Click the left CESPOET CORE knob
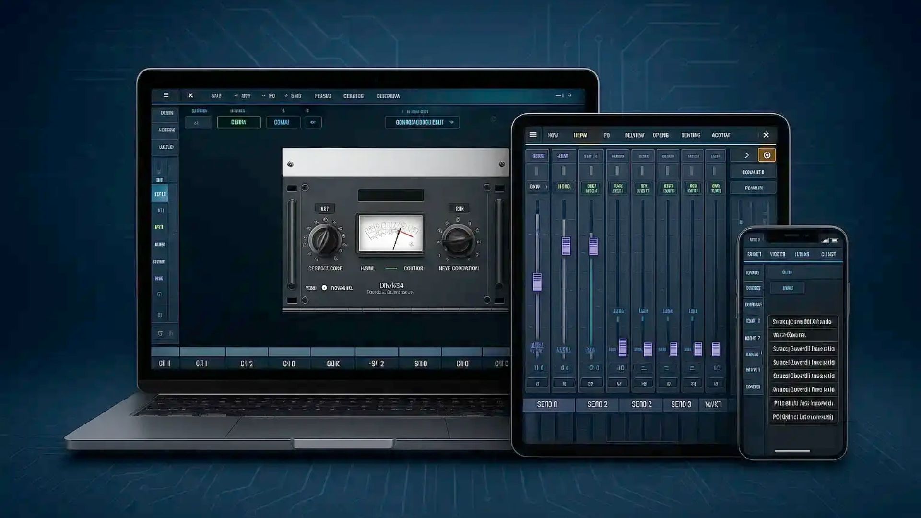 coord(325,239)
